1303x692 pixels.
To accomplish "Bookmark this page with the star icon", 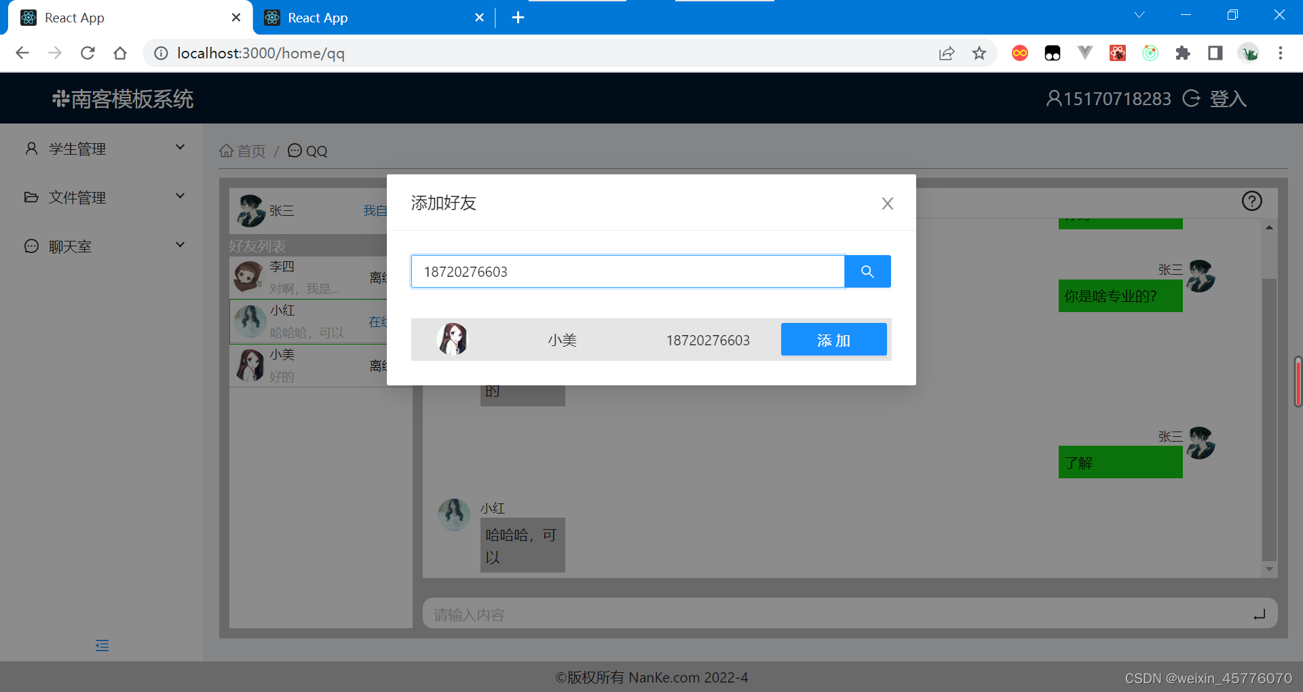I will point(979,53).
